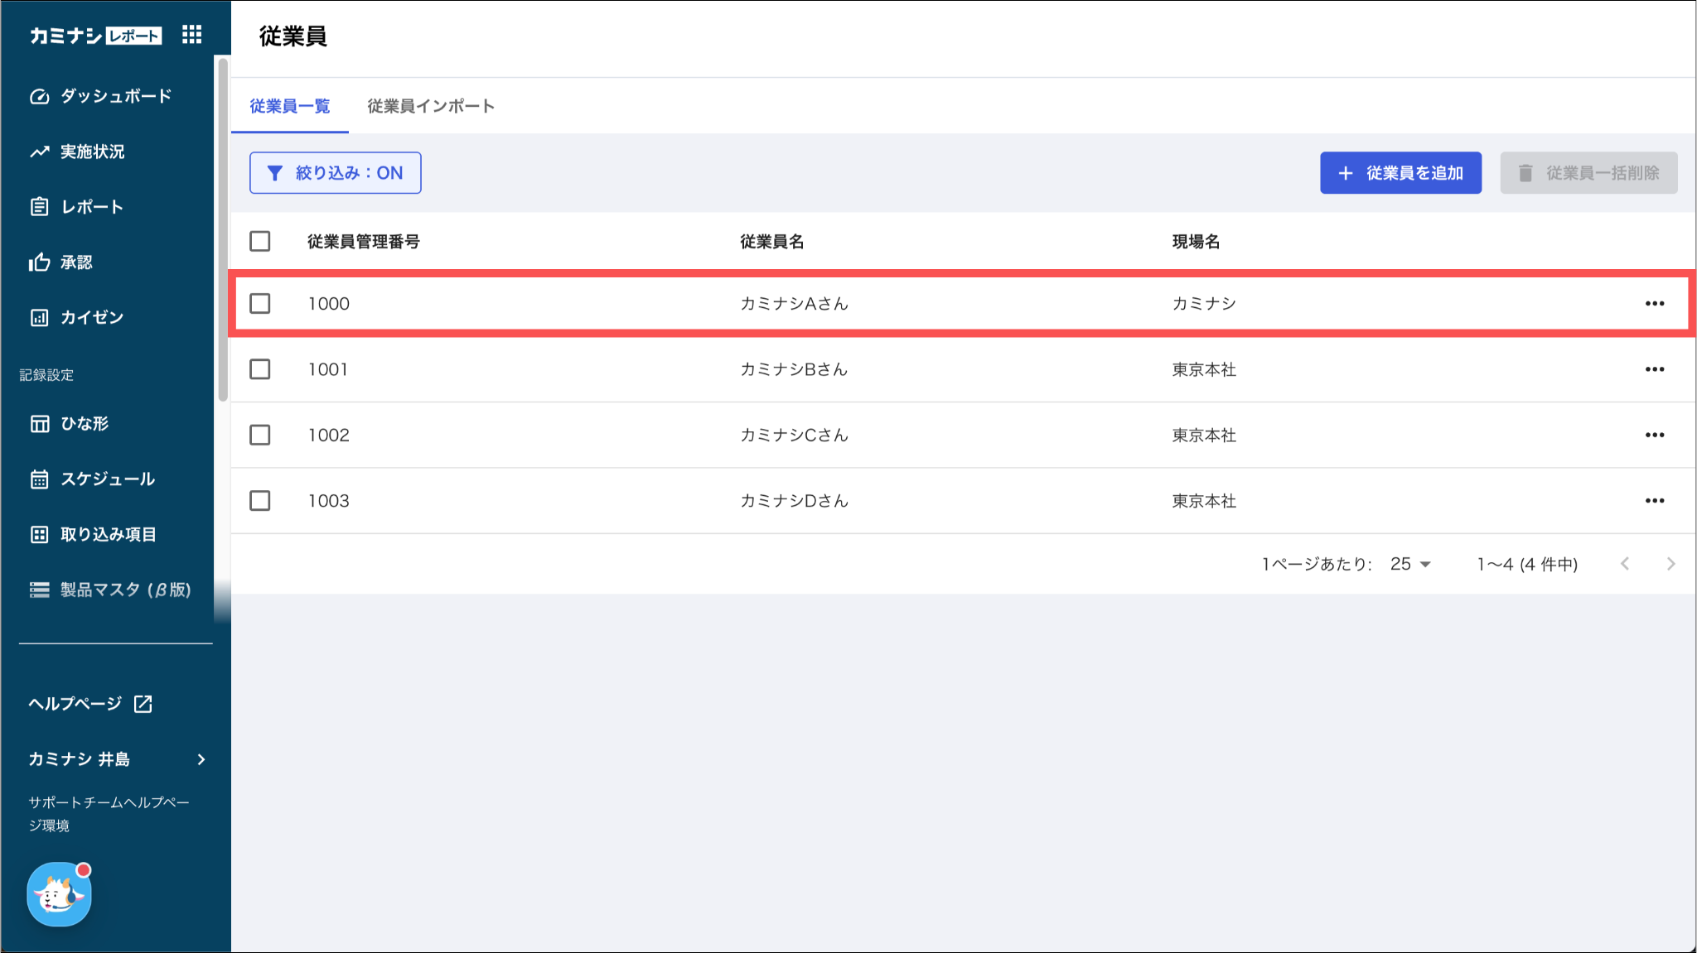Click the 絞り込み：ON filter button
Screen dimensions: 1697x953
coord(335,173)
